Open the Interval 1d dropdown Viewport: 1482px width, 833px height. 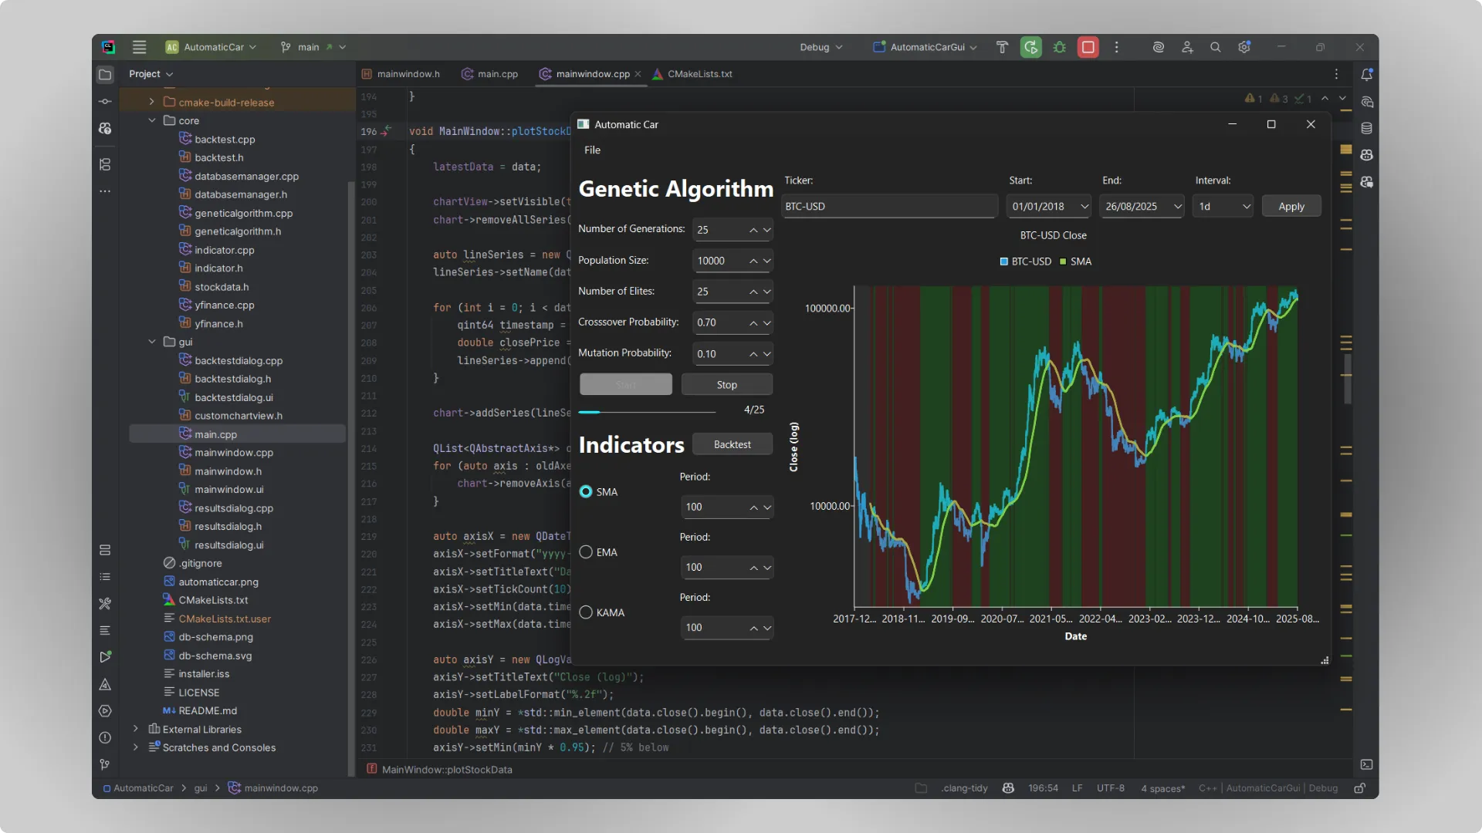(1223, 206)
